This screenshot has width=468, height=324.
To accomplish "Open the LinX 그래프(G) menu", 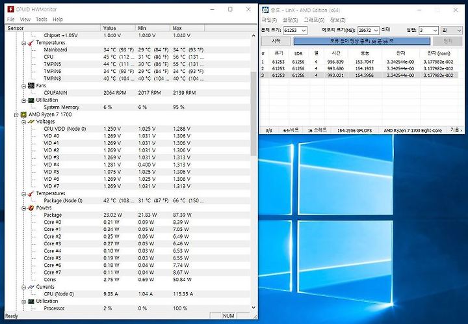I will (314, 20).
